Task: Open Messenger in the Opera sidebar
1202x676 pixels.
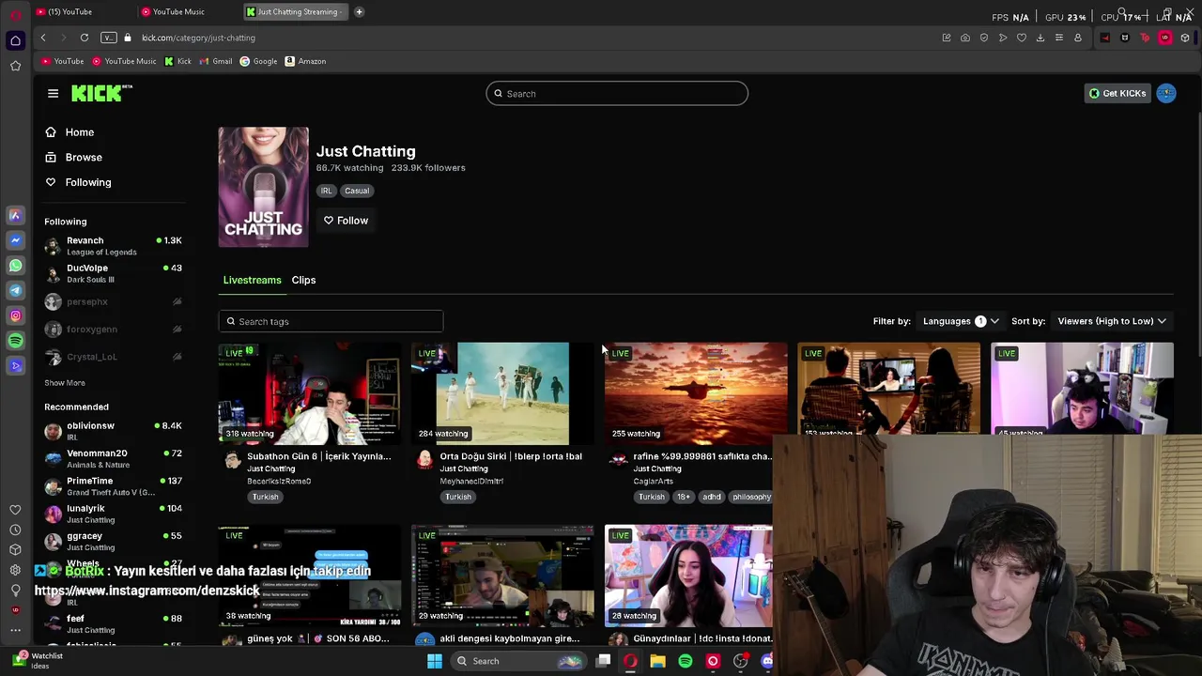Action: [15, 240]
